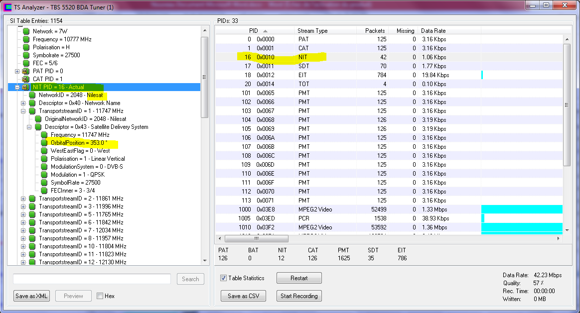The height and width of the screenshot is (313, 580).
Task: Click the search text input field
Action: click(x=92, y=279)
